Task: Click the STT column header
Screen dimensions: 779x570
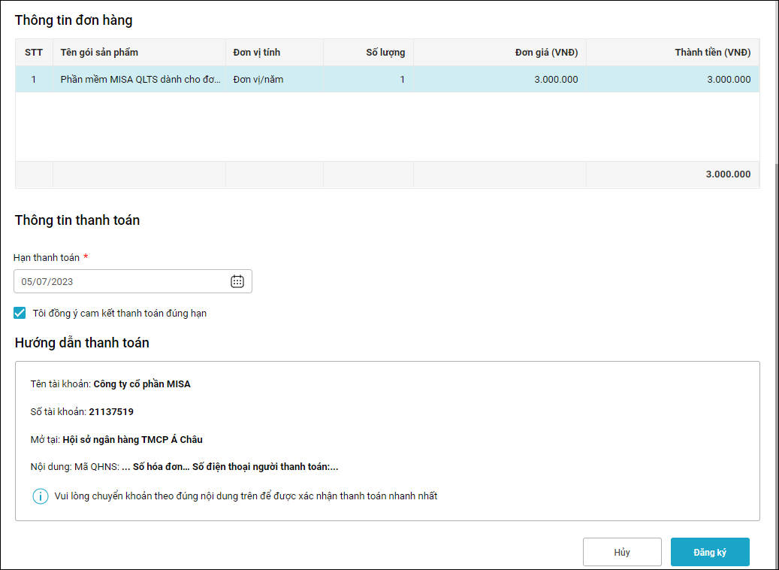Action: pos(34,53)
